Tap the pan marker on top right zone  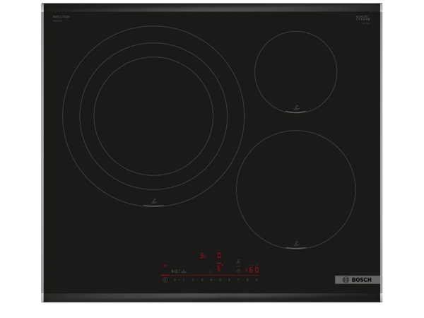pyautogui.click(x=296, y=109)
